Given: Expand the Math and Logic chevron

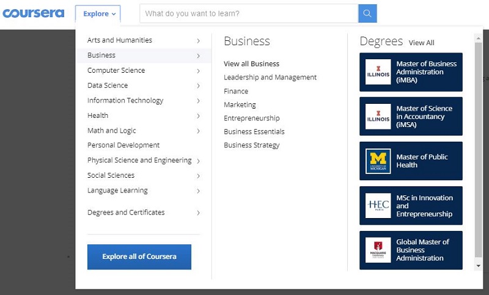Looking at the screenshot, I should click(198, 131).
